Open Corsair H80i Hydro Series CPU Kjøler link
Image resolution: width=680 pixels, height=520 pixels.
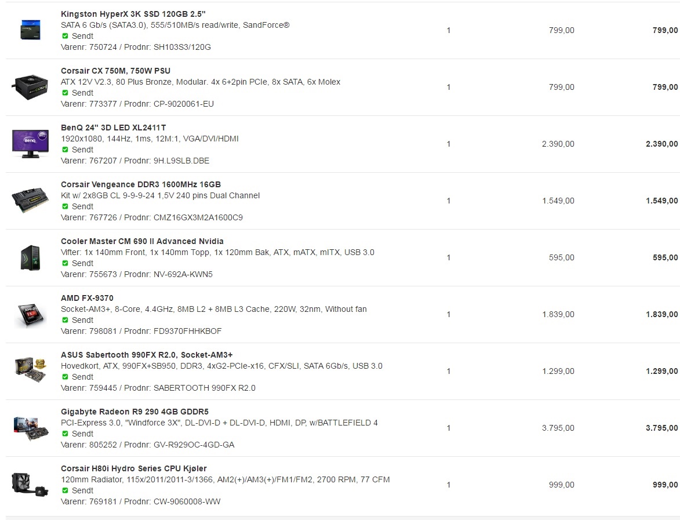click(x=133, y=468)
